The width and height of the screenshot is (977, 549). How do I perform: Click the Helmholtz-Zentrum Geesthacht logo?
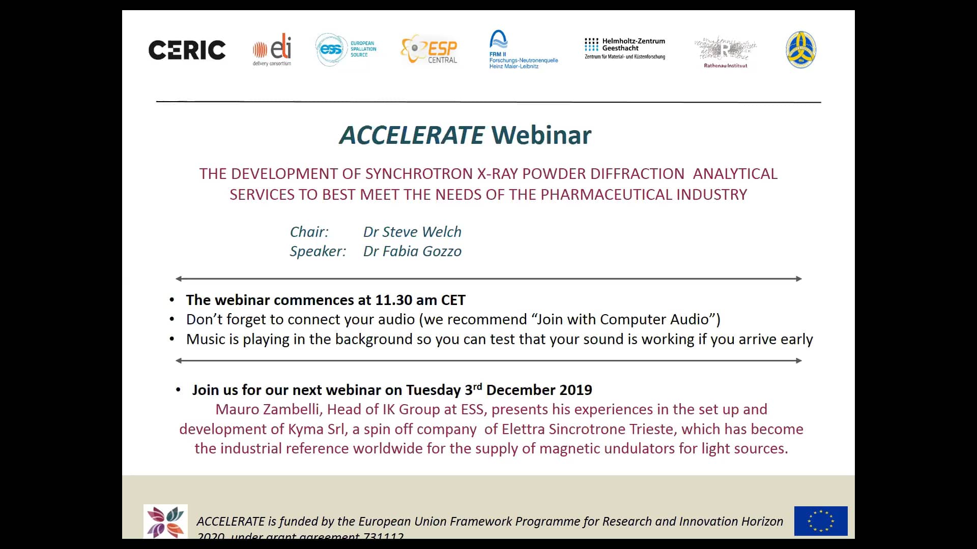click(625, 48)
